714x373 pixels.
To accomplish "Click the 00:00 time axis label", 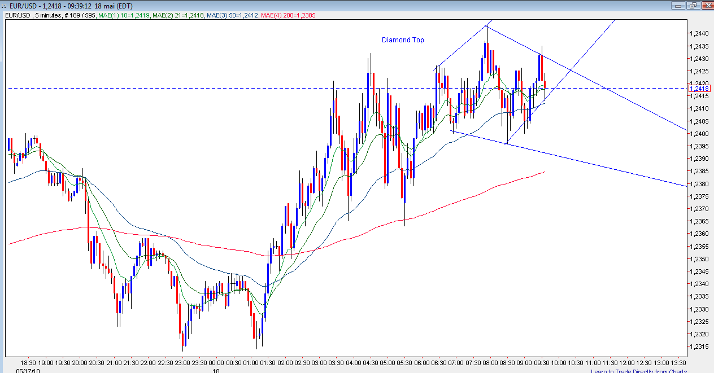I will (216, 363).
